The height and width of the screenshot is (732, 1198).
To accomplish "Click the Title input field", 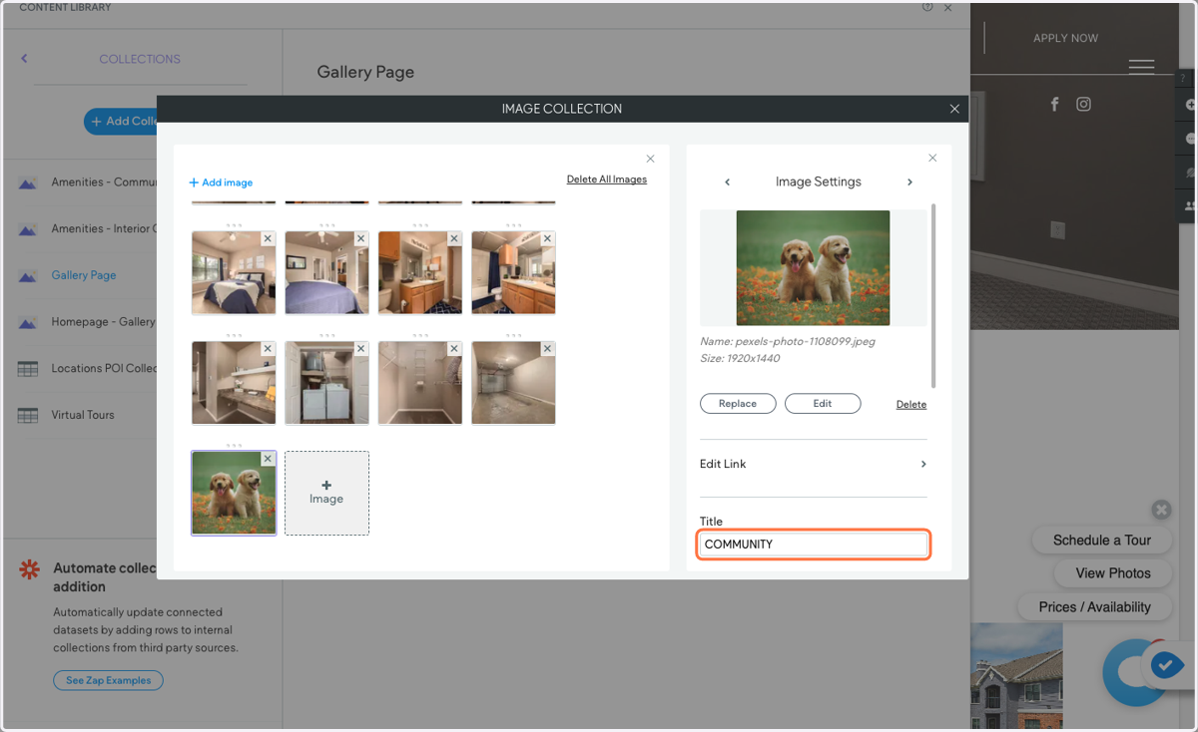I will pos(814,545).
